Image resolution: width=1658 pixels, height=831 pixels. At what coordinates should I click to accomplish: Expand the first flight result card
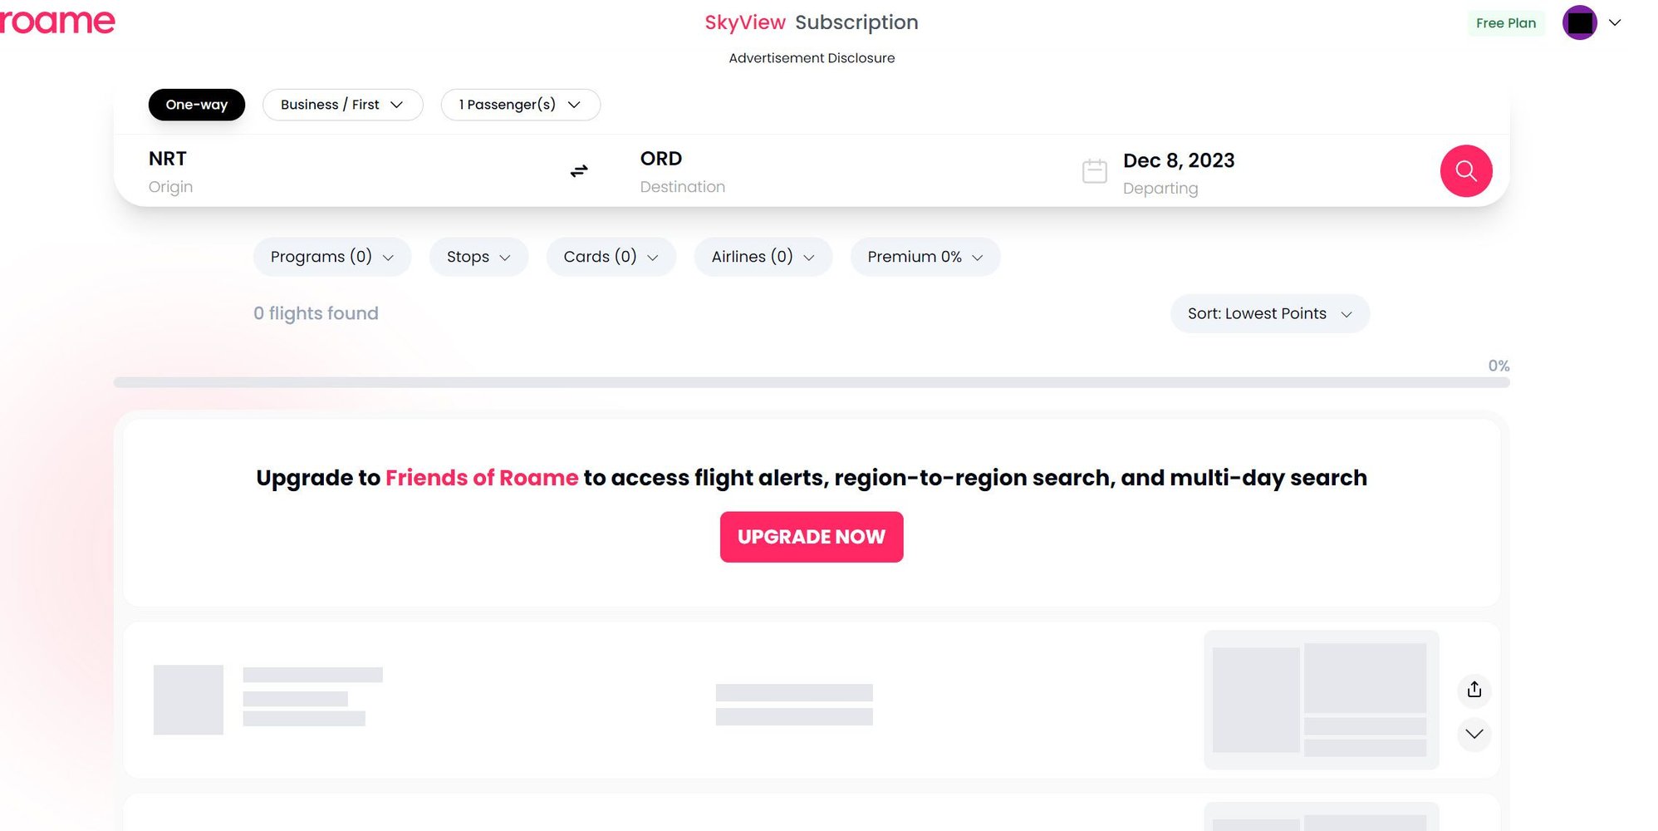(x=1474, y=734)
